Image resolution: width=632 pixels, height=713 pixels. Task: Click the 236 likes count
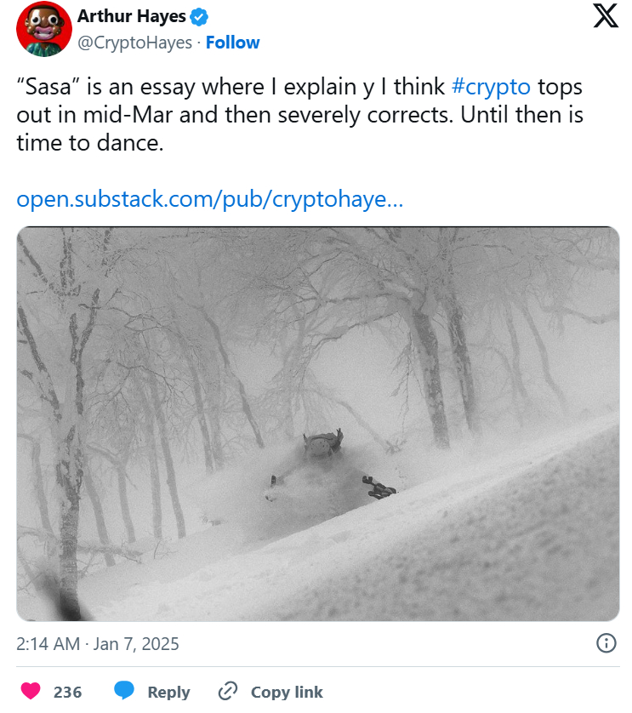coord(67,692)
